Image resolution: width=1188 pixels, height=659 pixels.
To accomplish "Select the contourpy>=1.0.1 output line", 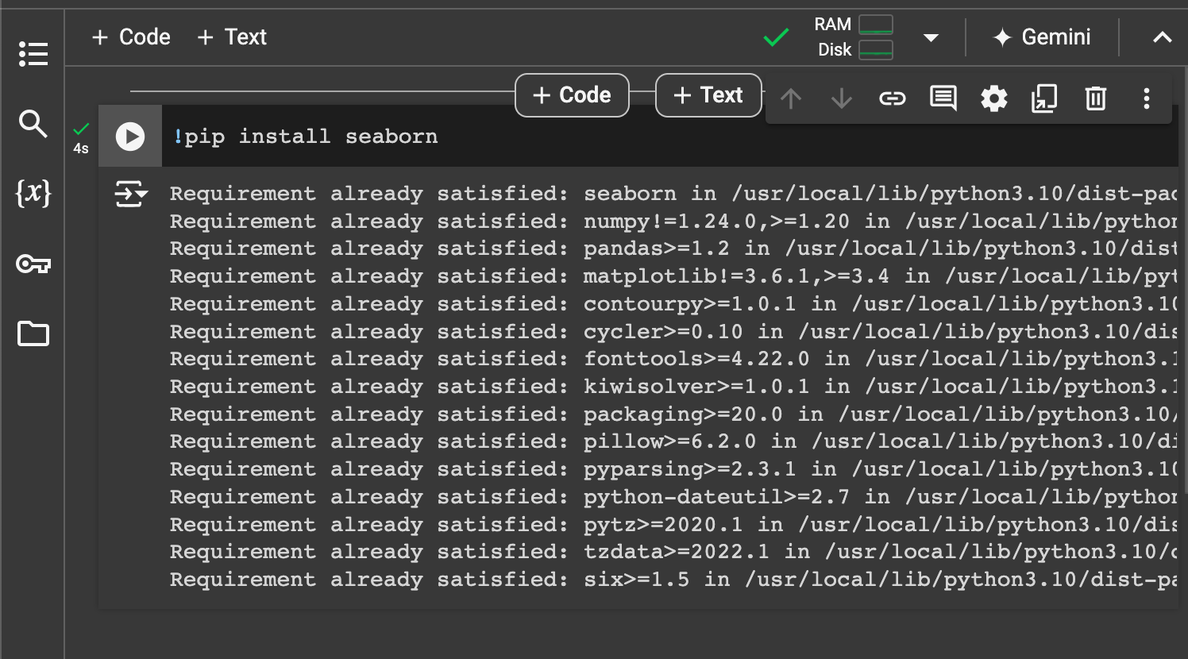I will (x=673, y=304).
